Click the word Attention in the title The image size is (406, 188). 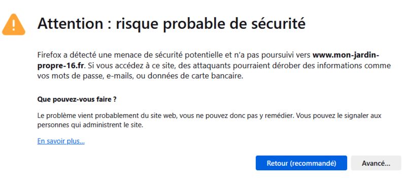pos(70,24)
